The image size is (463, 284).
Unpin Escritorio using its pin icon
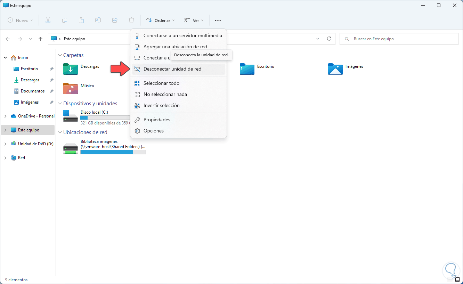click(x=51, y=69)
